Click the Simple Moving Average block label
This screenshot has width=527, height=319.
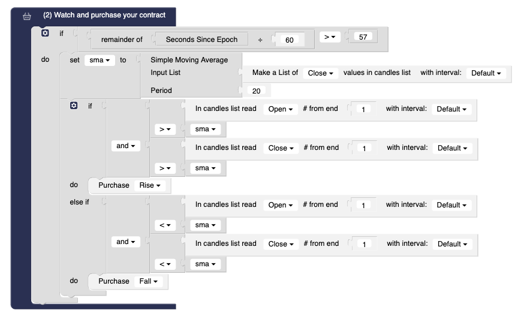coord(189,60)
